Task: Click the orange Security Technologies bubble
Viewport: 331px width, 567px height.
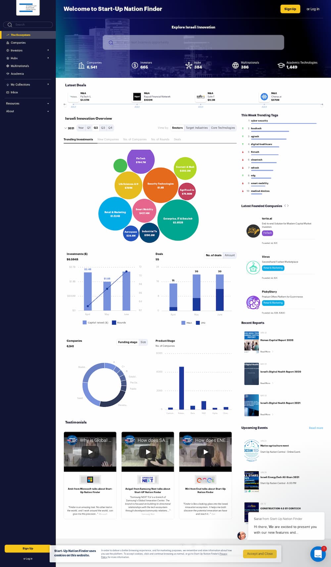Action: [x=161, y=185]
